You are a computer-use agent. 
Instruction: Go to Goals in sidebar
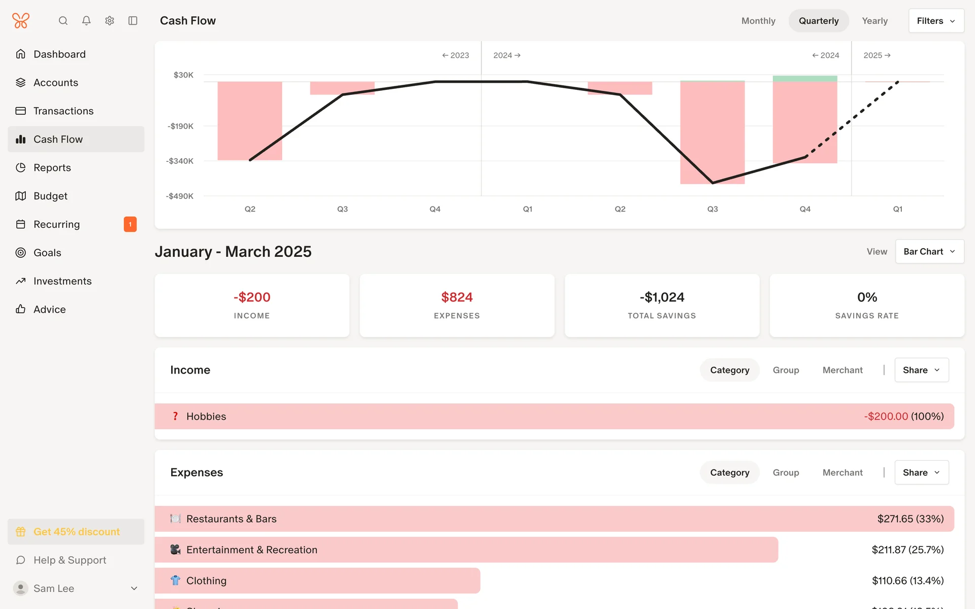47,253
